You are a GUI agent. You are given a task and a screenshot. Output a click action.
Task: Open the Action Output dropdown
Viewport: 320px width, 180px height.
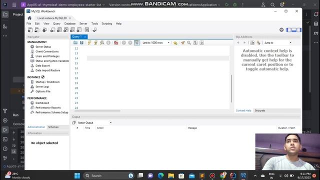coord(94,122)
